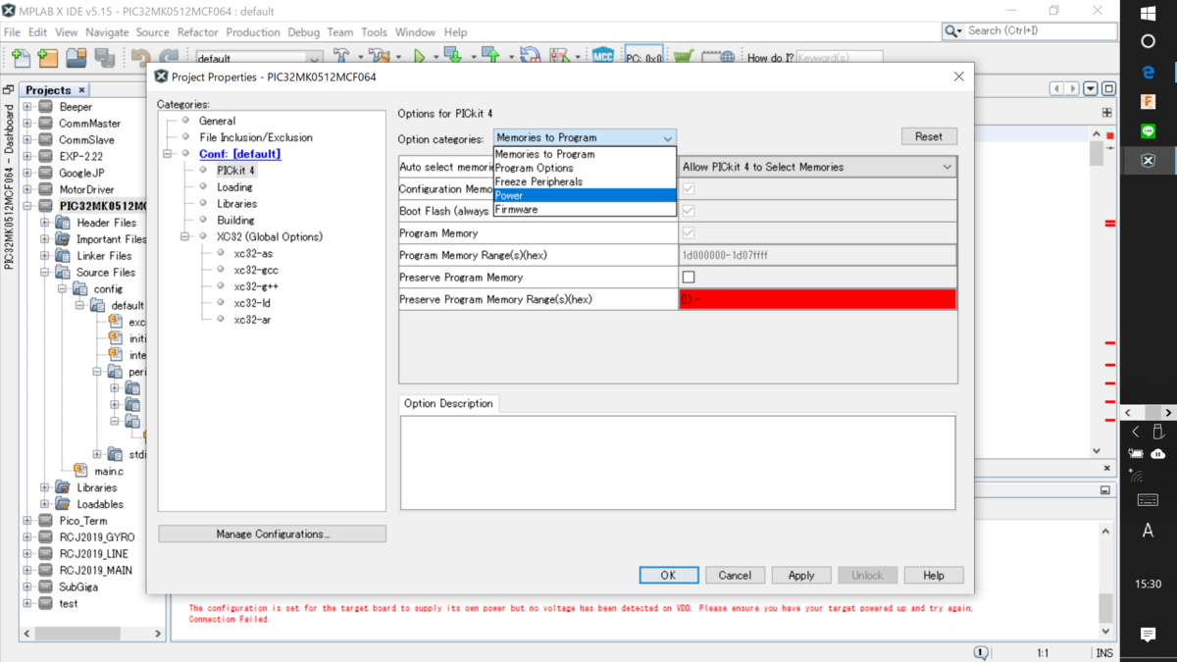Select PICkit 4 in Categories tree
The height and width of the screenshot is (662, 1177).
click(x=235, y=171)
